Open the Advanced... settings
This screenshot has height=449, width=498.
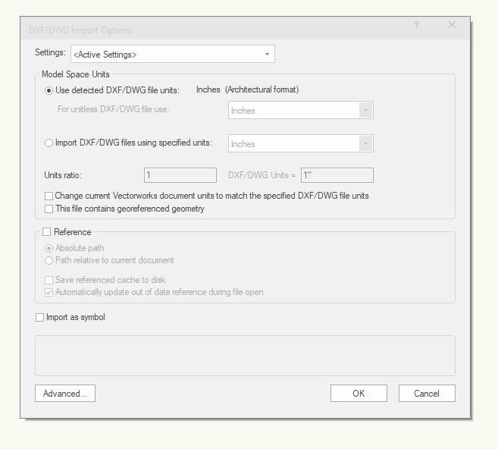point(65,394)
